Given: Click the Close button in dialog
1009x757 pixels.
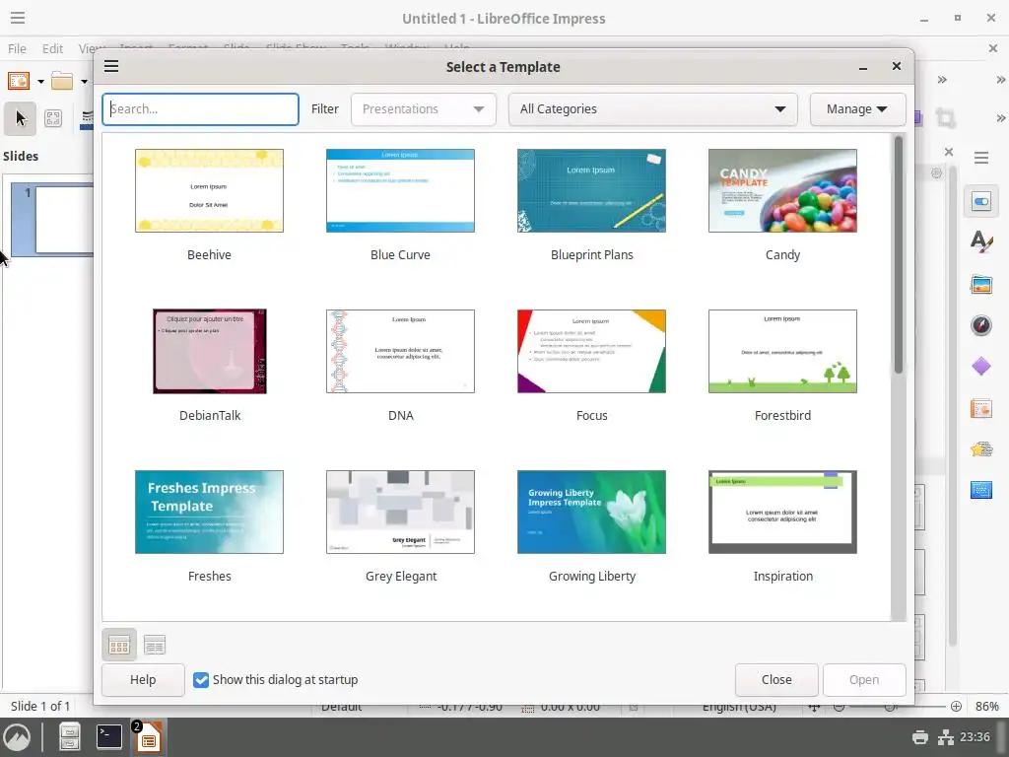Looking at the screenshot, I should (x=776, y=680).
